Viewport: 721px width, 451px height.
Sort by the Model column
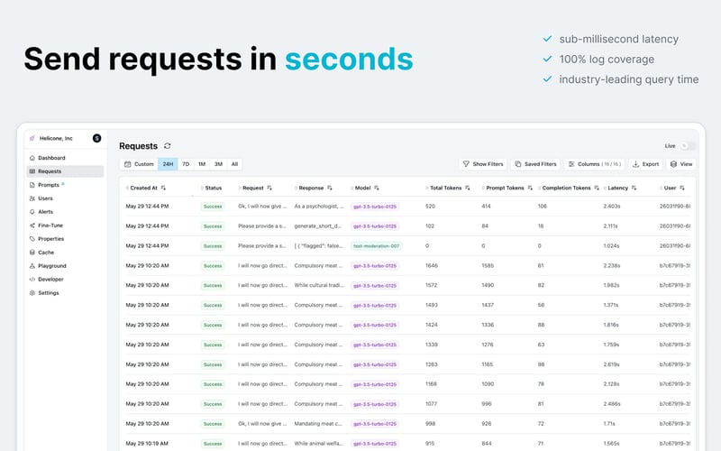click(377, 188)
